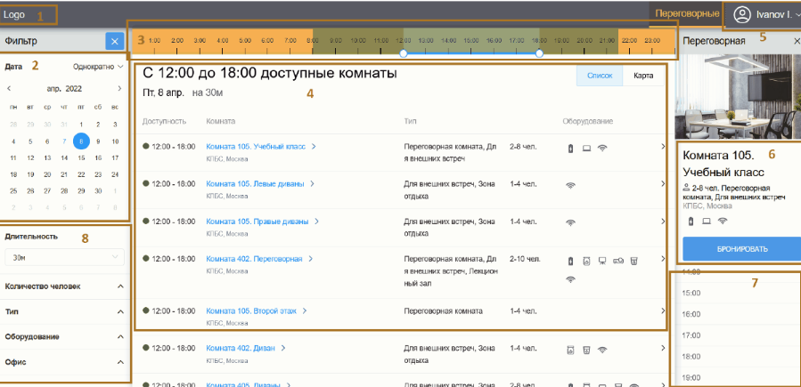Click wifi icon in Комната 105. Правые диваны row

point(570,222)
